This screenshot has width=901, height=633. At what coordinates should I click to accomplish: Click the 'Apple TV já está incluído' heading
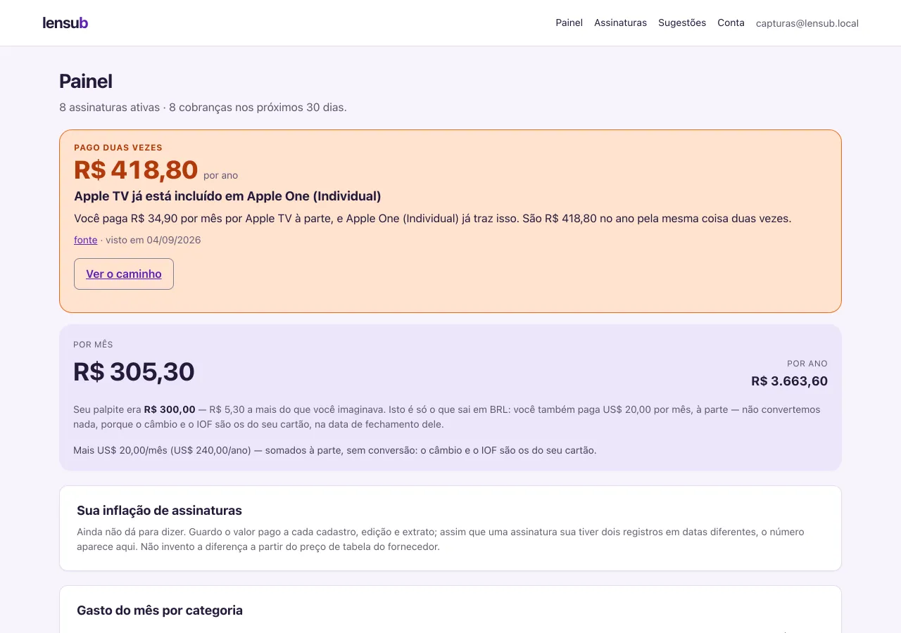click(x=227, y=196)
